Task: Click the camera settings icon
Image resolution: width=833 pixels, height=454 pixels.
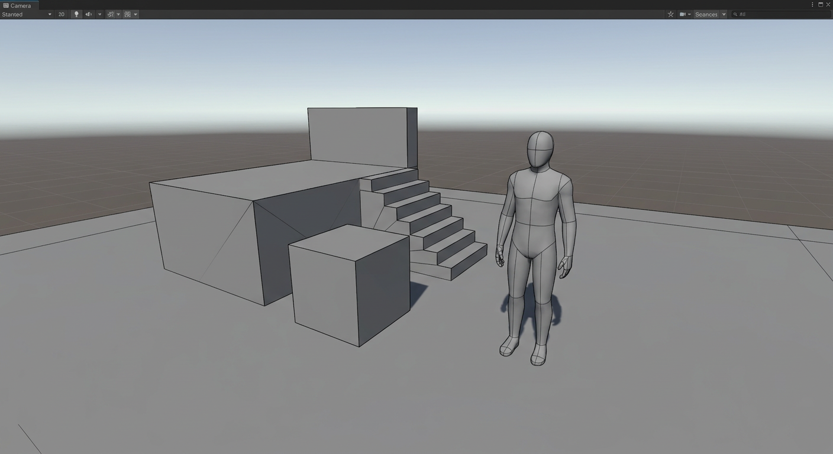Action: coord(682,14)
